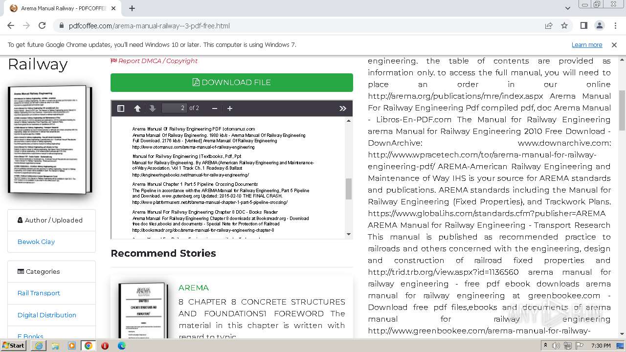Open a new browser tab
The image size is (626, 352).
pos(132,8)
